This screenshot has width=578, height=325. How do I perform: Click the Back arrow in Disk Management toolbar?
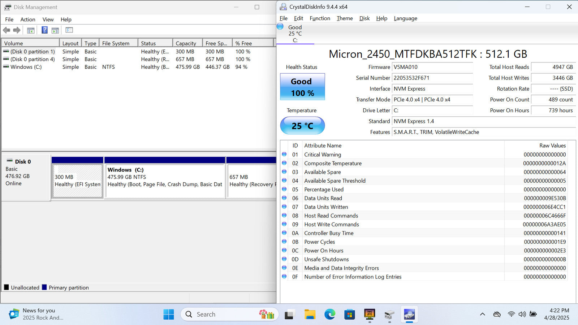[7, 30]
